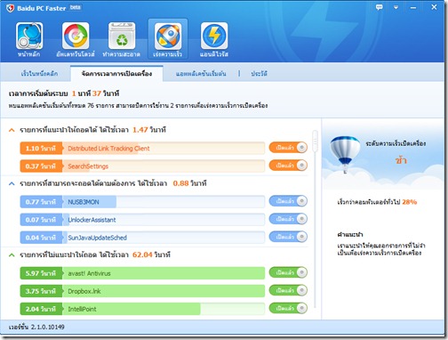
Task: Click the SunJavaUpdateSched row
Action: click(x=142, y=238)
